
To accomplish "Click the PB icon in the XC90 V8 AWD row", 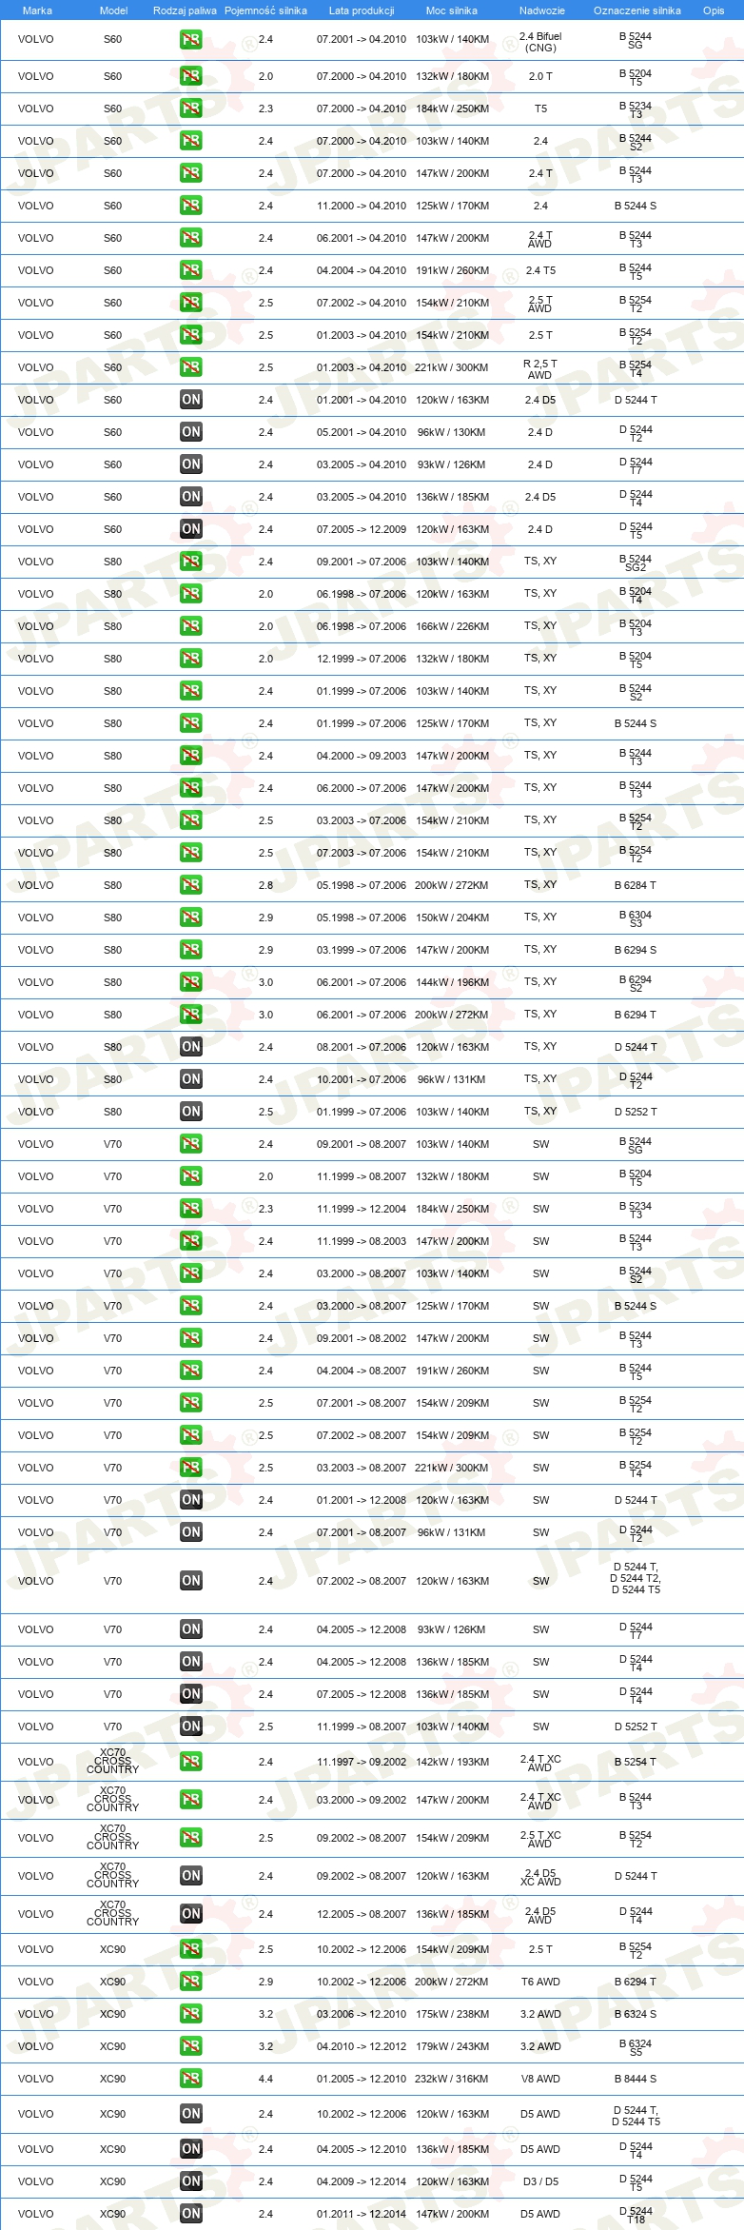I will [191, 2079].
